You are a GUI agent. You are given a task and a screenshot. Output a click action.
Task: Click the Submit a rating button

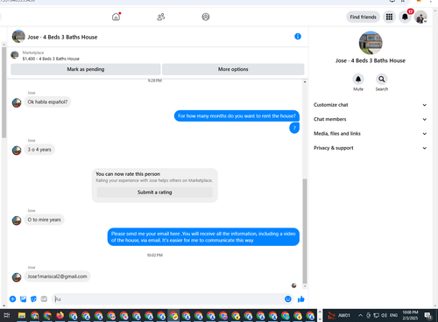pos(155,192)
